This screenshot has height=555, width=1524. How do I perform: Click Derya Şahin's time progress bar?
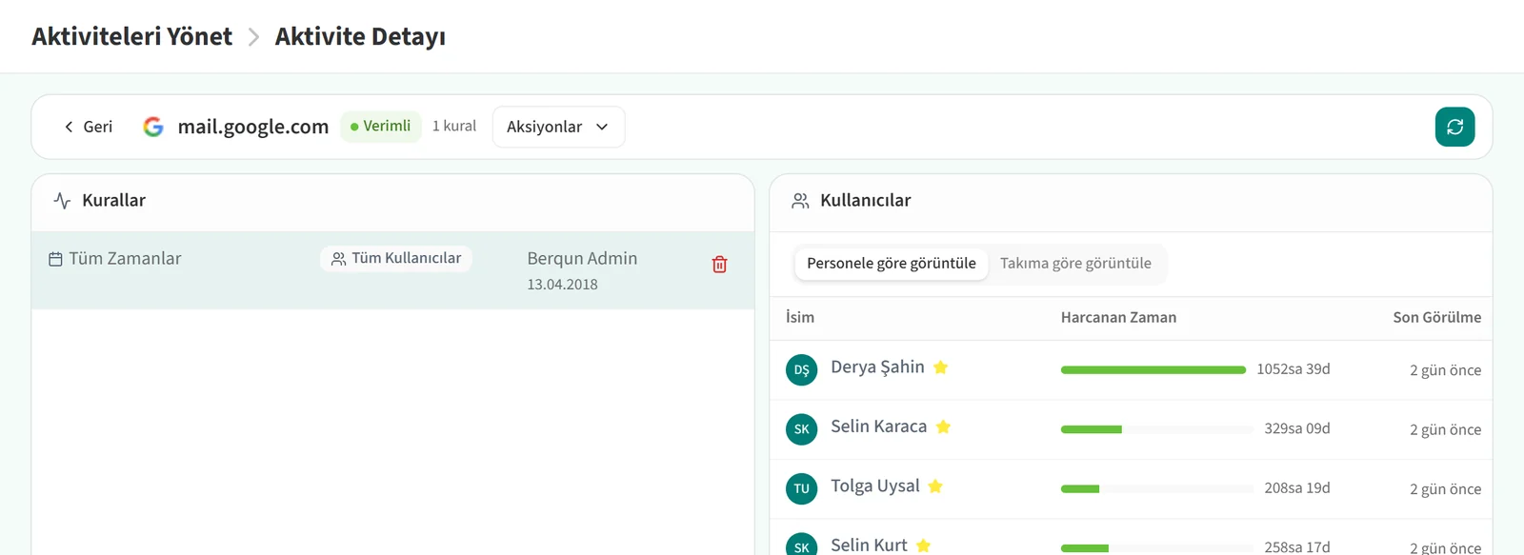point(1153,369)
